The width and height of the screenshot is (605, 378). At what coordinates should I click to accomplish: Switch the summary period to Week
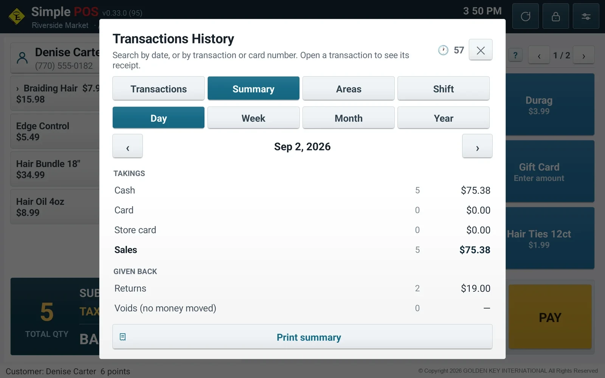[253, 118]
